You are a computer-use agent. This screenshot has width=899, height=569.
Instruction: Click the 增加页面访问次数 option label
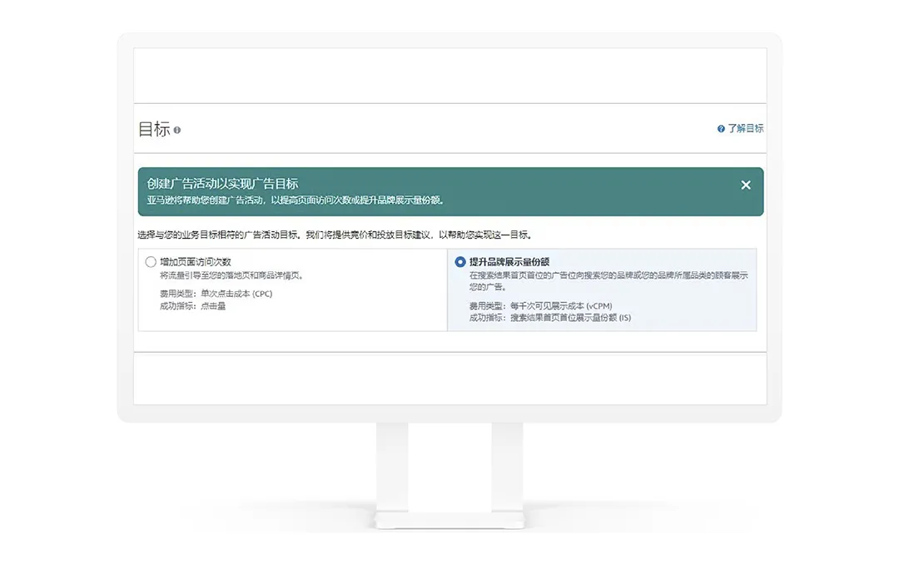pyautogui.click(x=196, y=262)
